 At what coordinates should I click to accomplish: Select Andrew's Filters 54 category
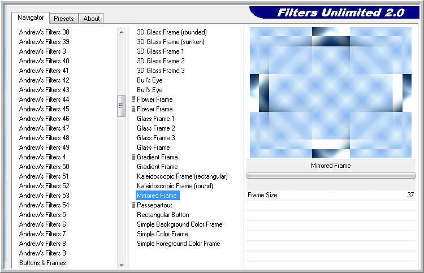point(44,205)
